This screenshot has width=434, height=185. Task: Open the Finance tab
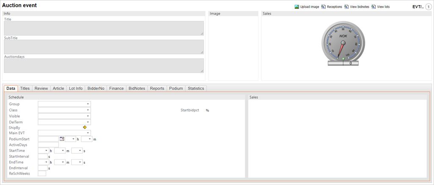tap(116, 88)
